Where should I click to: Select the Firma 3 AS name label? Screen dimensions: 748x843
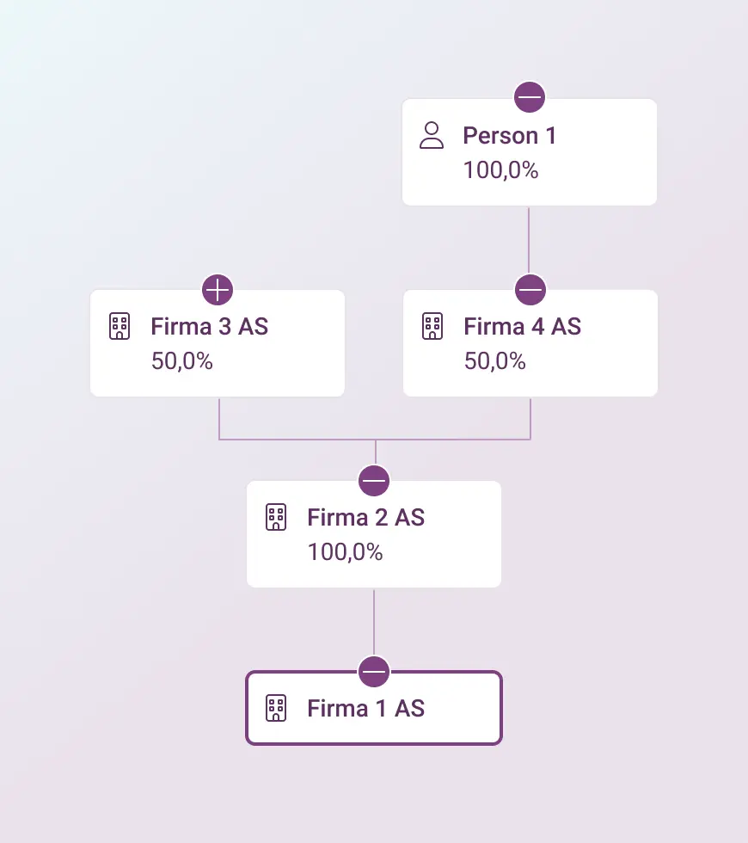[210, 326]
